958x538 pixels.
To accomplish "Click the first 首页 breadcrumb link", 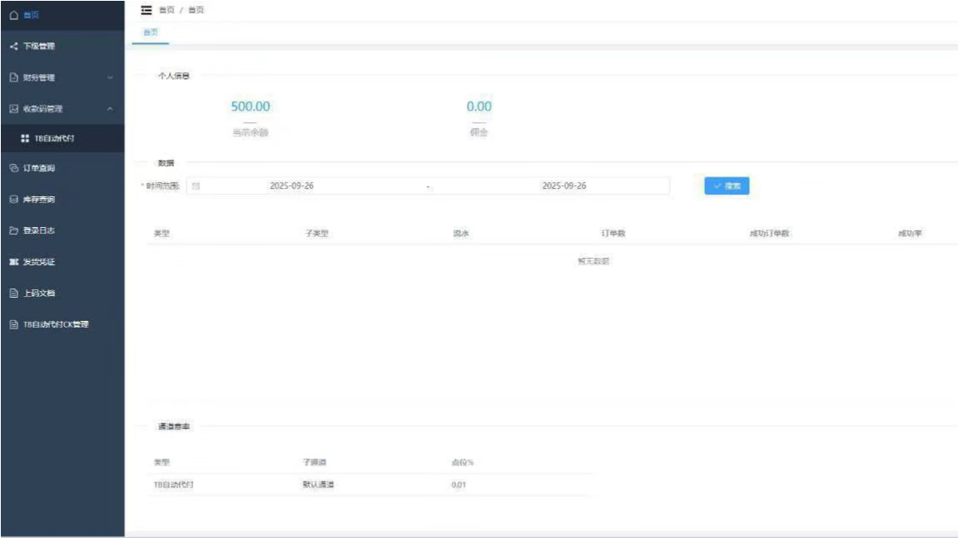I will tap(166, 10).
